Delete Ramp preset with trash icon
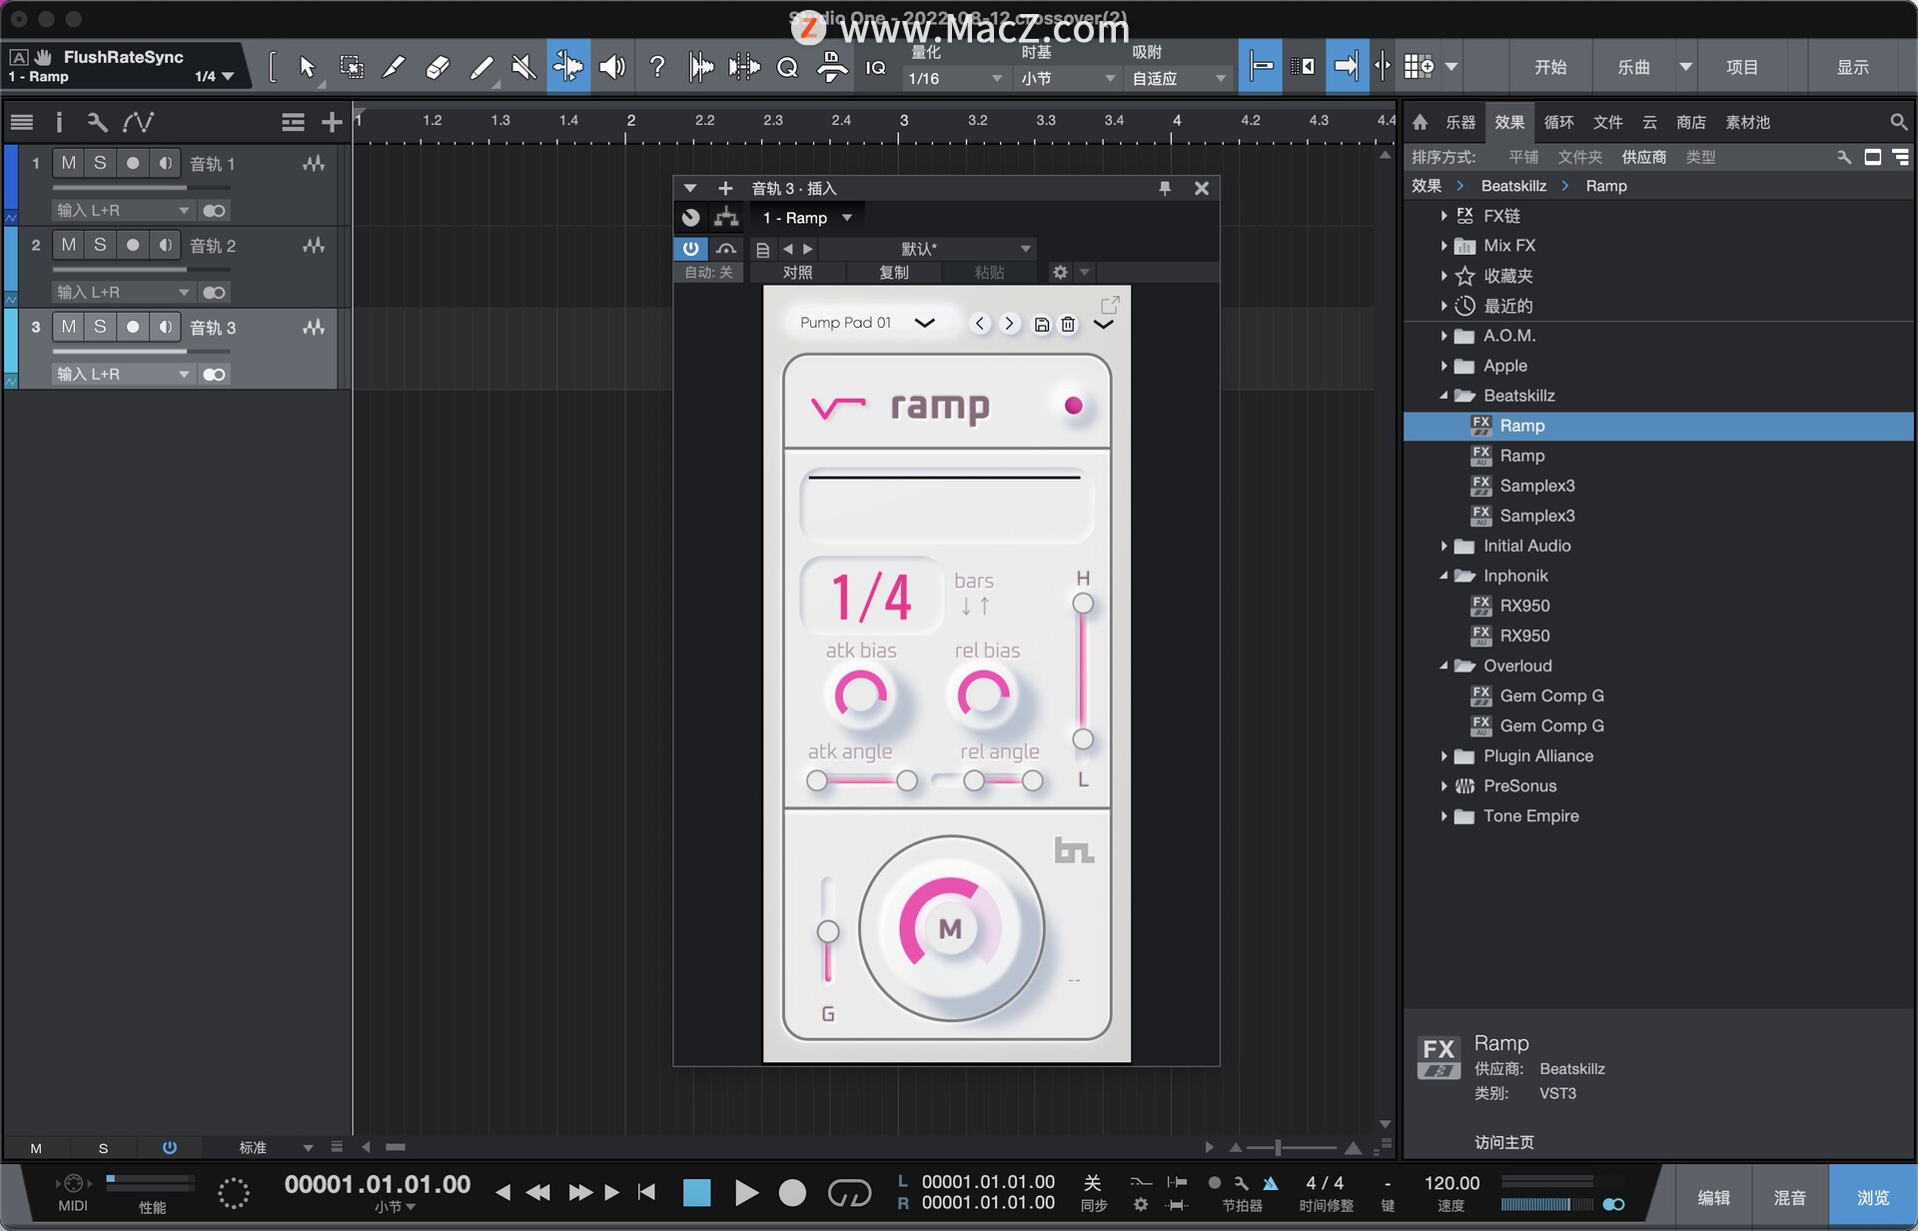Viewport: 1918px width, 1231px height. [1068, 324]
